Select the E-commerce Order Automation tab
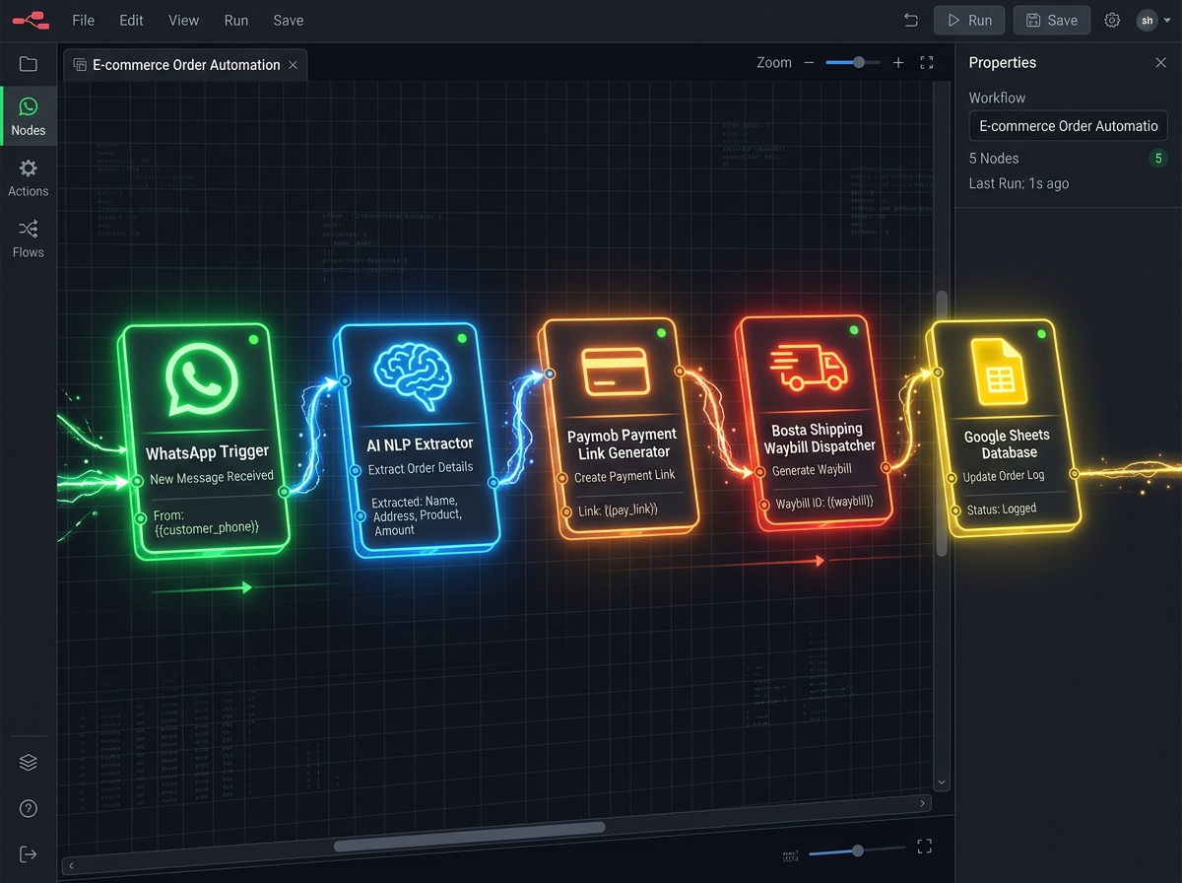The height and width of the screenshot is (883, 1182). tap(186, 65)
